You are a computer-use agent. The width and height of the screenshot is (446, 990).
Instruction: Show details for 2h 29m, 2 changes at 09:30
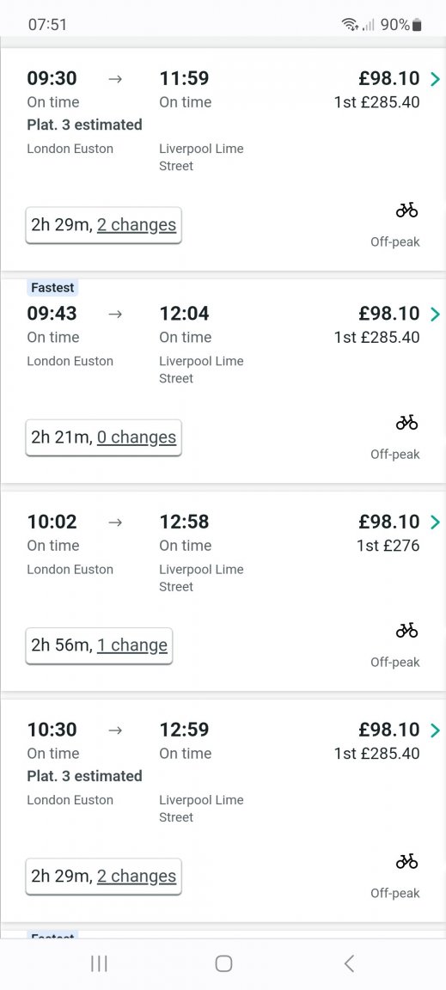[x=104, y=225]
